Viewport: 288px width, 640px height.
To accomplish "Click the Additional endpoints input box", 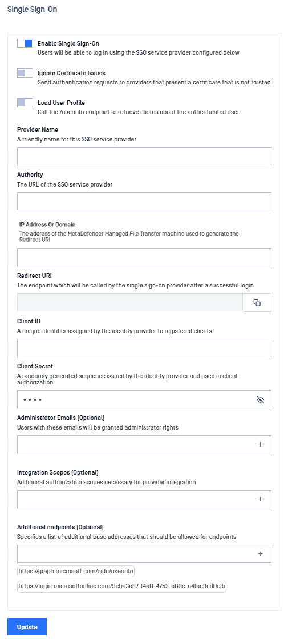I will click(x=136, y=553).
